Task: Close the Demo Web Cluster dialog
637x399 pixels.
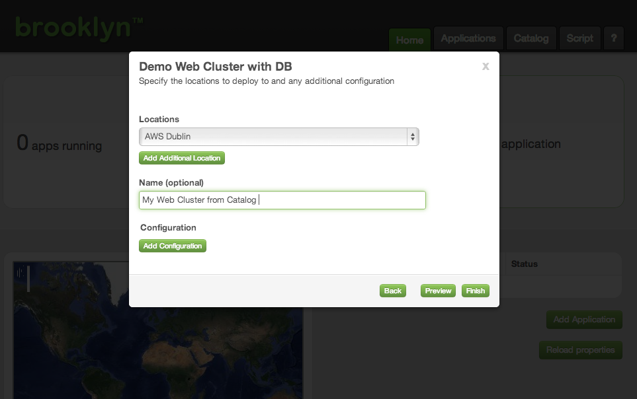Action: tap(486, 66)
